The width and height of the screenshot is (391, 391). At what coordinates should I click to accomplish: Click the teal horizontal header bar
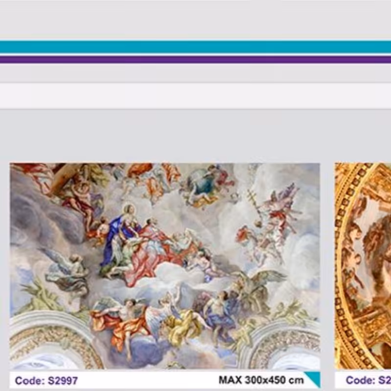[195, 47]
